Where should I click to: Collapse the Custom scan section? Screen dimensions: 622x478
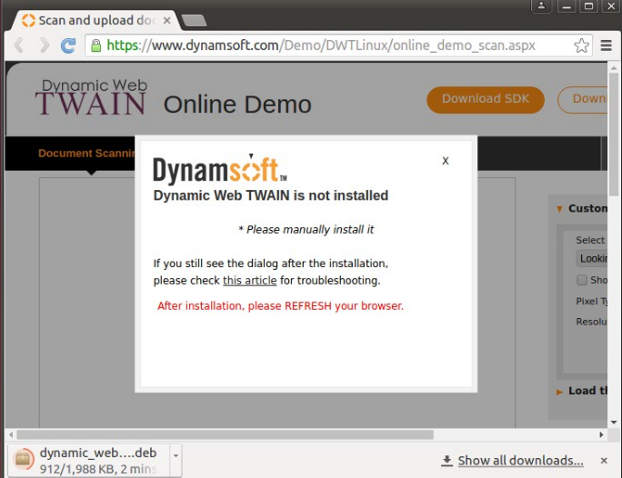(559, 209)
